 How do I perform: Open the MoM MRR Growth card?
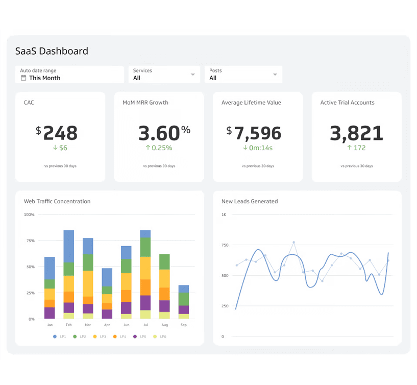click(x=159, y=136)
